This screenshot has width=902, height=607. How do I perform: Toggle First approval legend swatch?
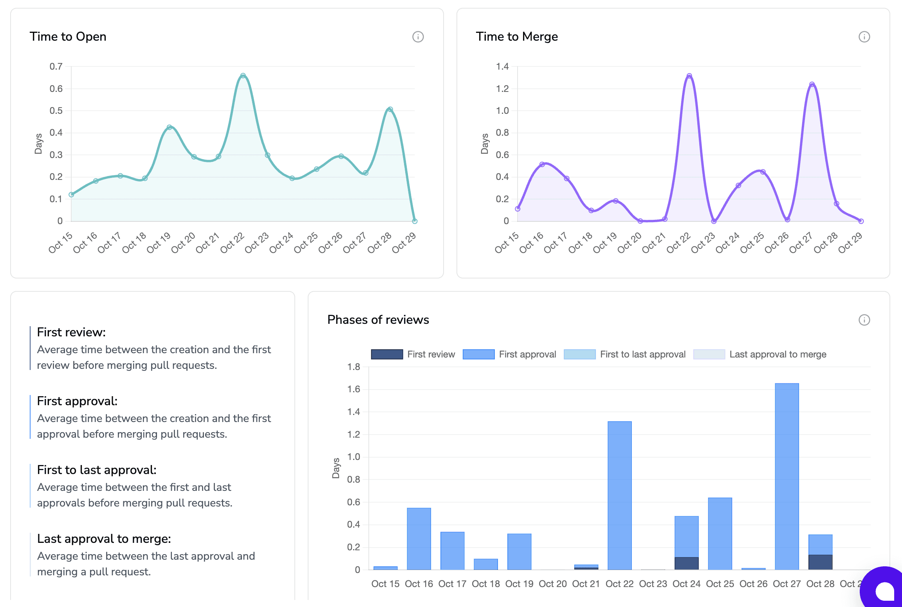[x=478, y=354]
